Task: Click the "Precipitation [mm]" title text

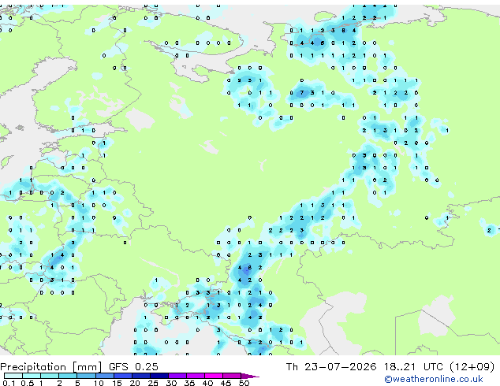Action: coord(51,367)
